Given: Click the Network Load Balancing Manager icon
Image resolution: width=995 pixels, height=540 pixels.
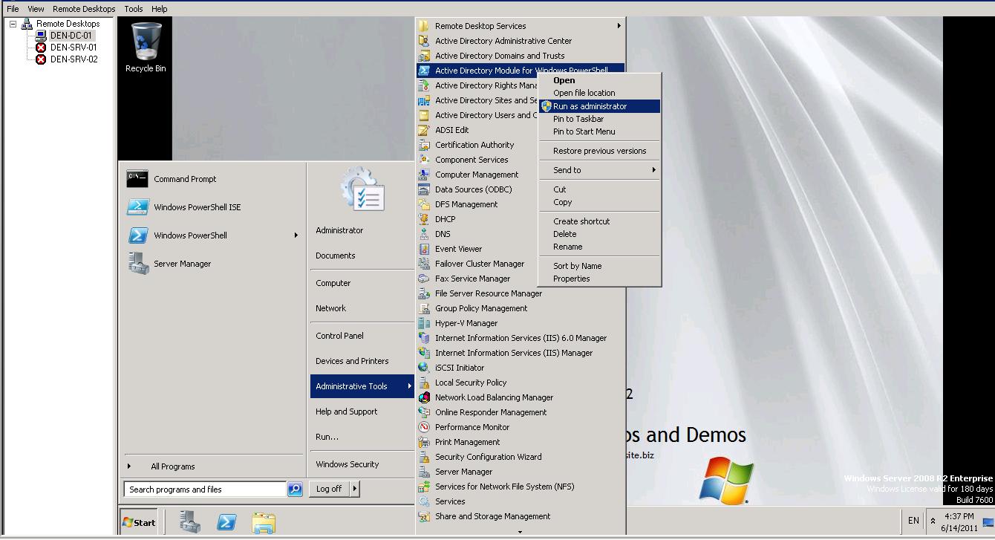Looking at the screenshot, I should [x=424, y=397].
